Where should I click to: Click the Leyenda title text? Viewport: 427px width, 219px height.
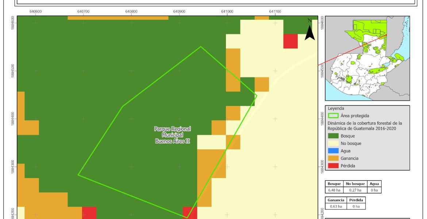(x=336, y=108)
